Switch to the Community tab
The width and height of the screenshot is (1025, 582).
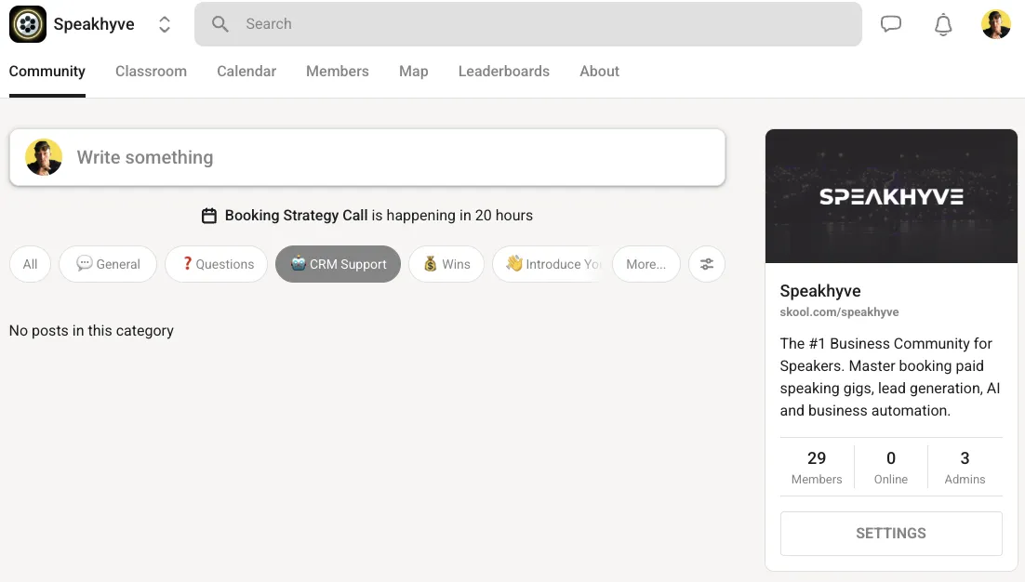click(x=47, y=72)
